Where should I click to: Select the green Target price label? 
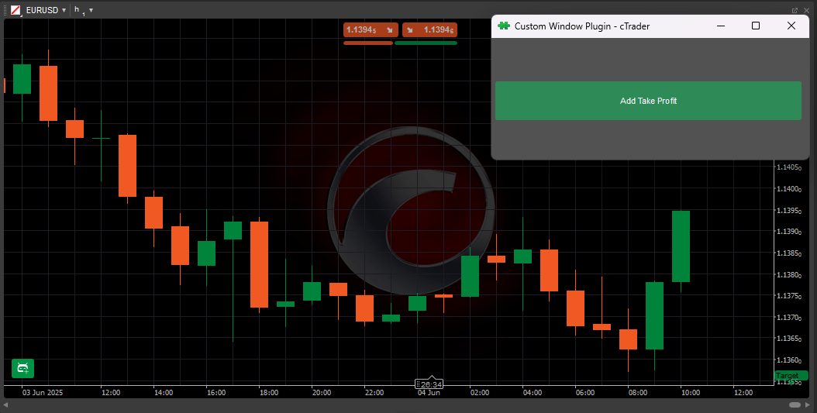pos(791,376)
